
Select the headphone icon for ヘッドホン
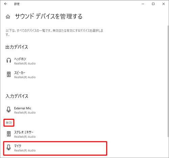click(9, 60)
